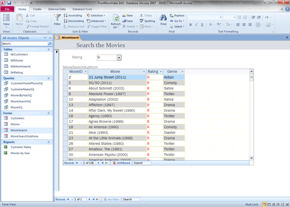Click the 'Comedy' genre for 50/50
The width and height of the screenshot is (290, 207).
click(x=173, y=83)
